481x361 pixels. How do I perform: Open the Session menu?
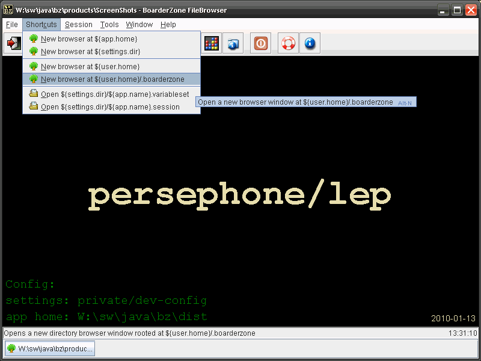[79, 25]
